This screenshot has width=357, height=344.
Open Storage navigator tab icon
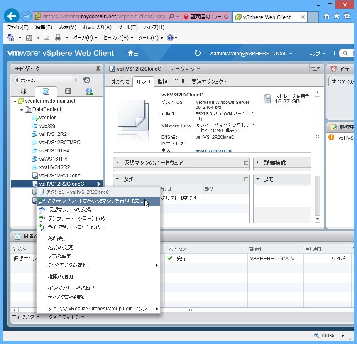coord(68,91)
